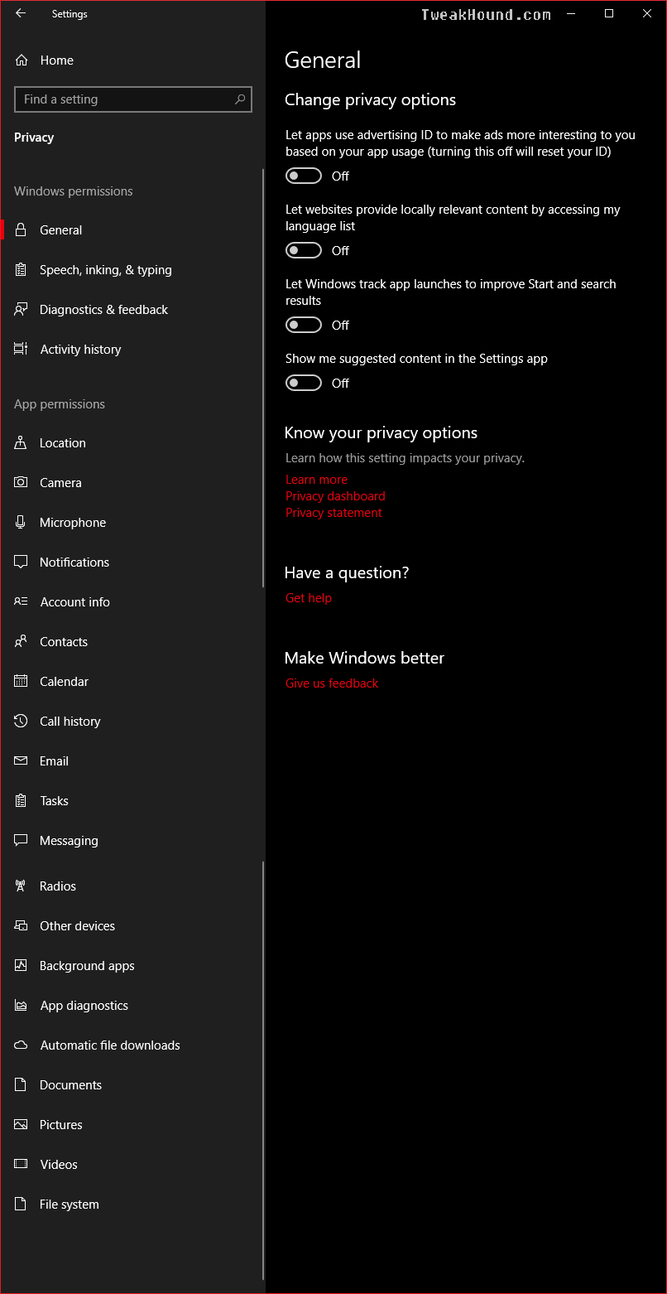Click the Home house icon
This screenshot has height=1294, width=667.
(22, 60)
